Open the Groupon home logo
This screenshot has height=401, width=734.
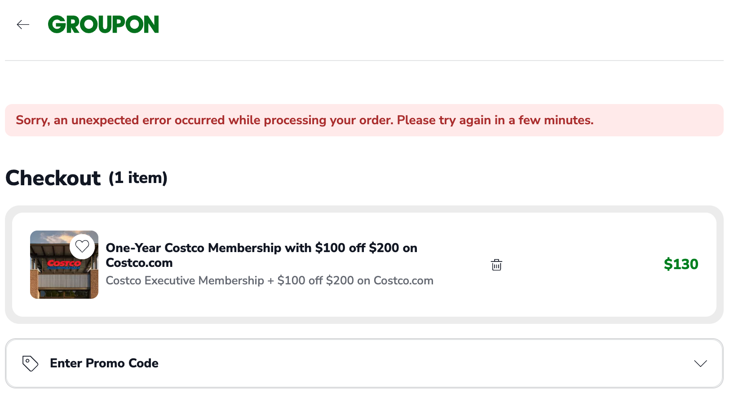point(103,25)
